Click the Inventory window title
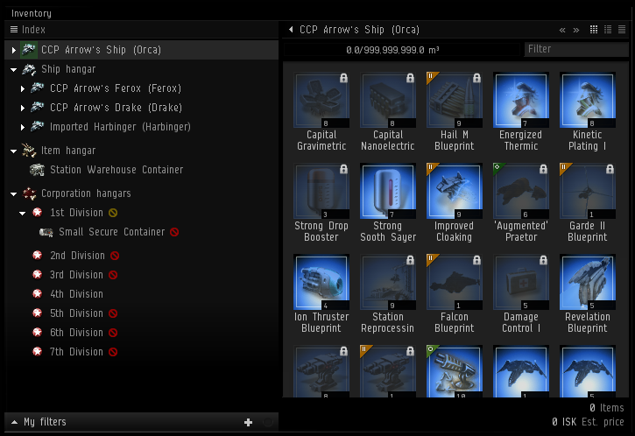The image size is (635, 436). [32, 13]
